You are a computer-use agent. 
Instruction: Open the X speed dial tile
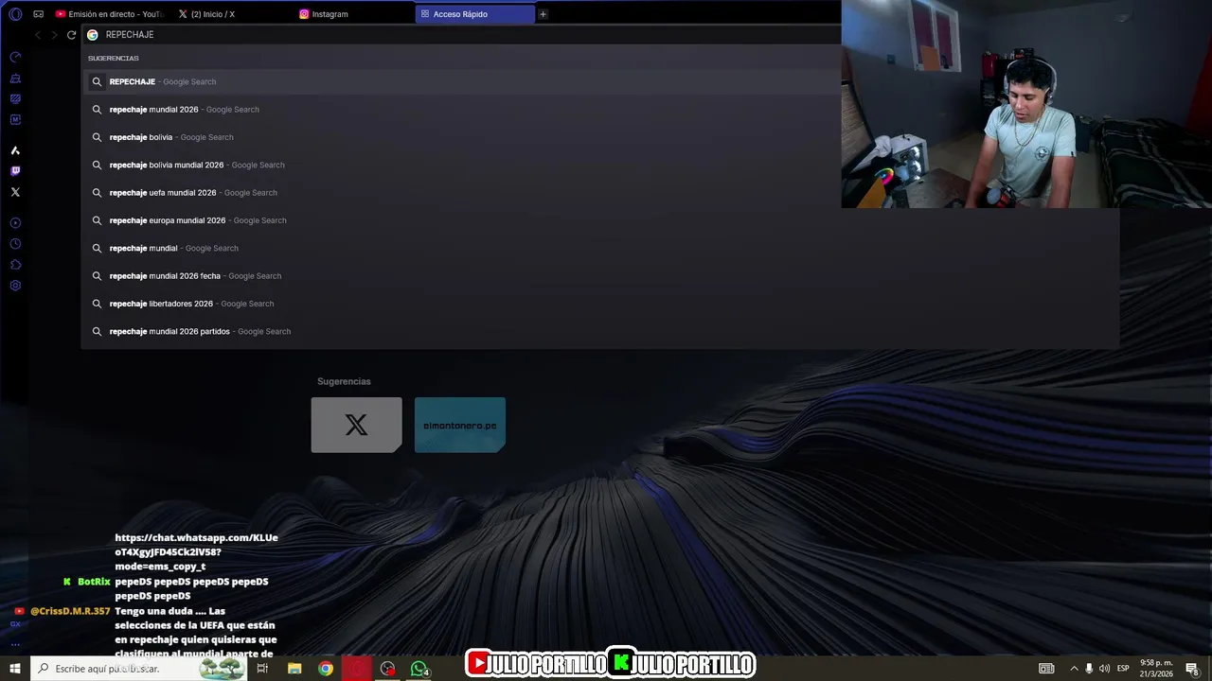(x=357, y=425)
